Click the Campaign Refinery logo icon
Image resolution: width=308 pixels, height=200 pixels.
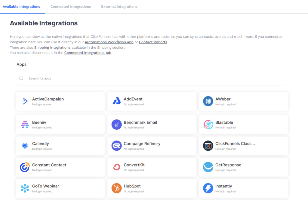coord(116,146)
